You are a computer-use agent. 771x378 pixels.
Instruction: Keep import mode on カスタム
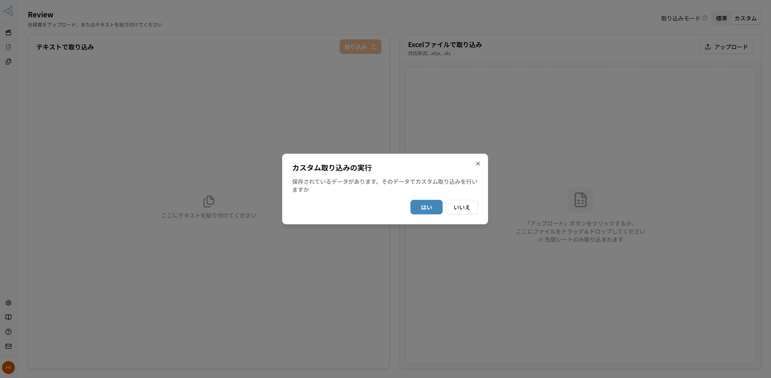click(745, 18)
